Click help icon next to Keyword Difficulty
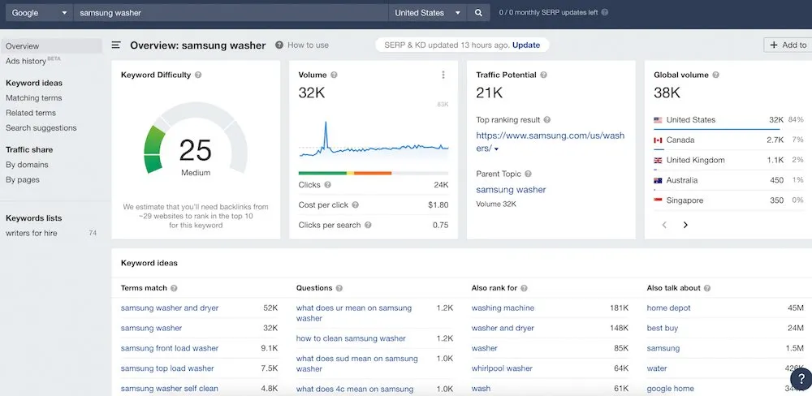 pyautogui.click(x=198, y=75)
